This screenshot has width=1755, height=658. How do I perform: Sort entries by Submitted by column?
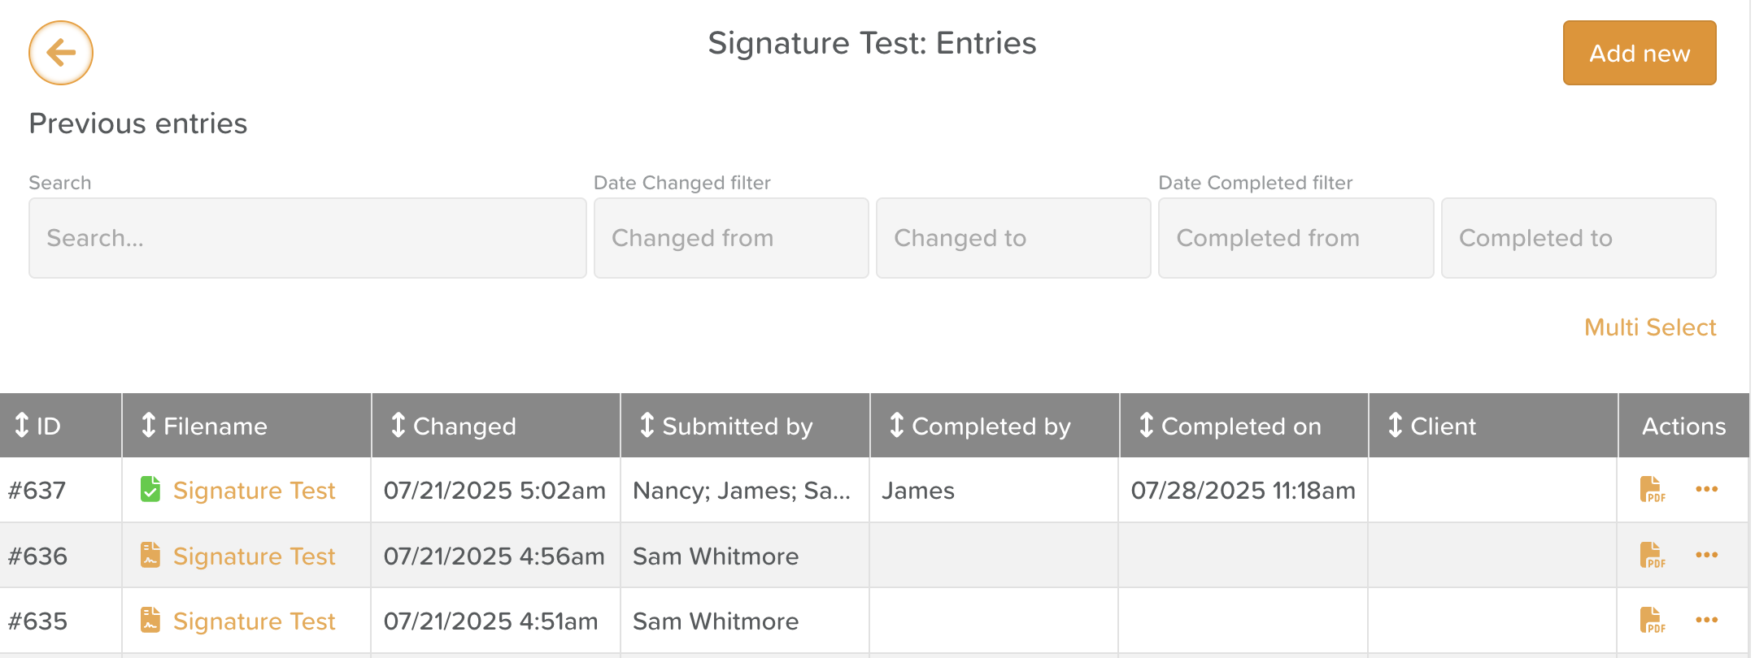pos(726,426)
